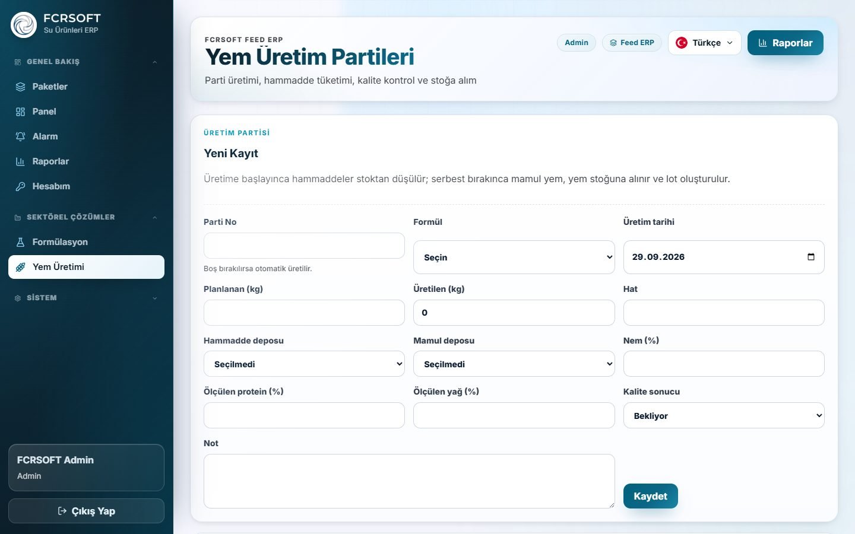Image resolution: width=855 pixels, height=534 pixels.
Task: Save the record with Kaydet
Action: [x=650, y=496]
